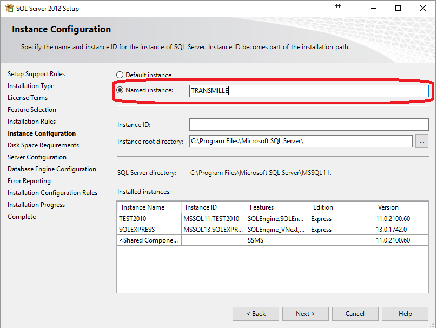Click Disk Space Requirements step
This screenshot has width=437, height=329.
pos(43,145)
